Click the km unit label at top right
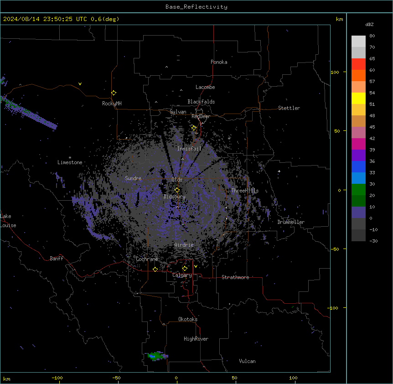Screen dimensions: 393x384 click(x=340, y=19)
